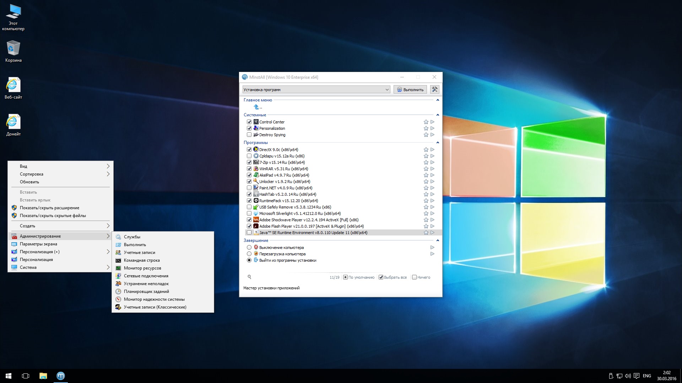Click the volume icon in system tray
This screenshot has height=383, width=682.
628,376
